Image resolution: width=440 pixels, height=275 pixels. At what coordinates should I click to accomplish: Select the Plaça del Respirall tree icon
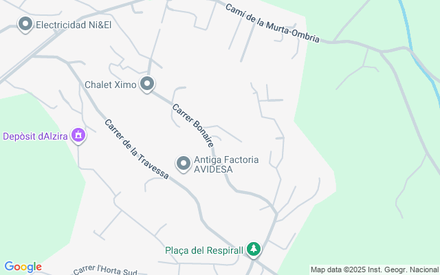coord(254,250)
